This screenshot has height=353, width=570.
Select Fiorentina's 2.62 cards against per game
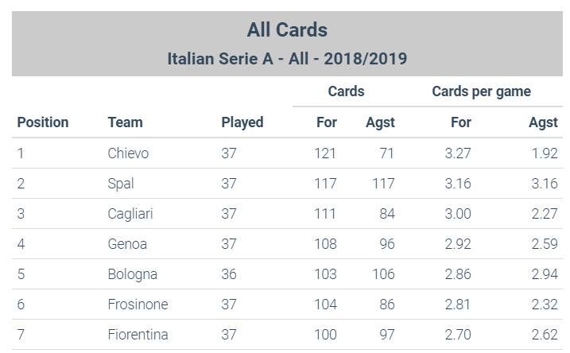pos(544,335)
